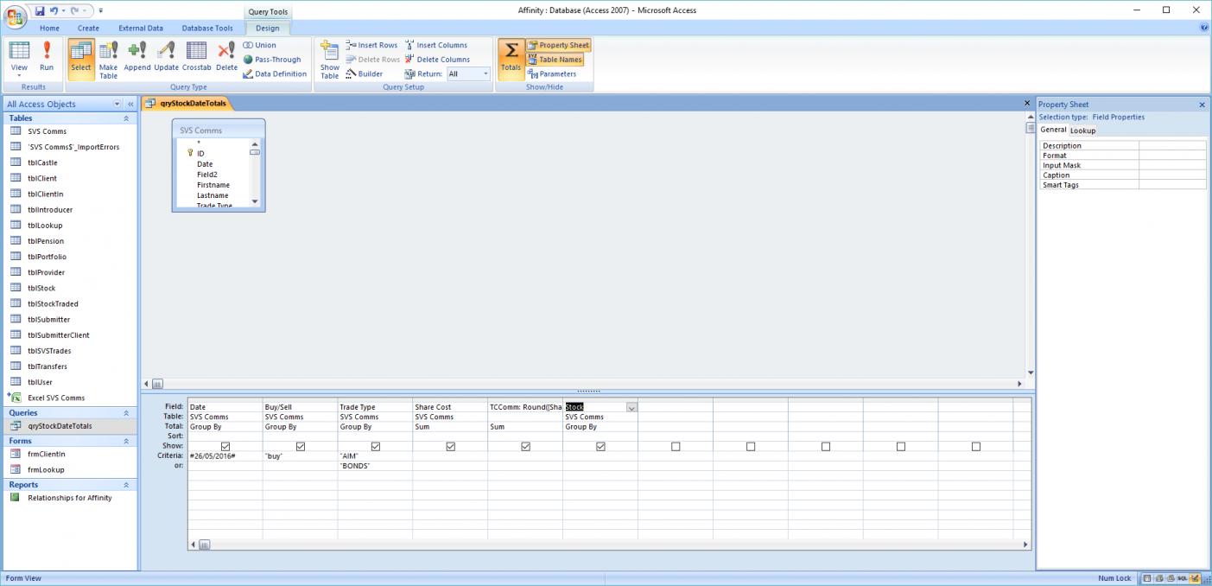Collapse the navigation pane shutter
Screen dimensions: 1212x586
click(x=130, y=104)
